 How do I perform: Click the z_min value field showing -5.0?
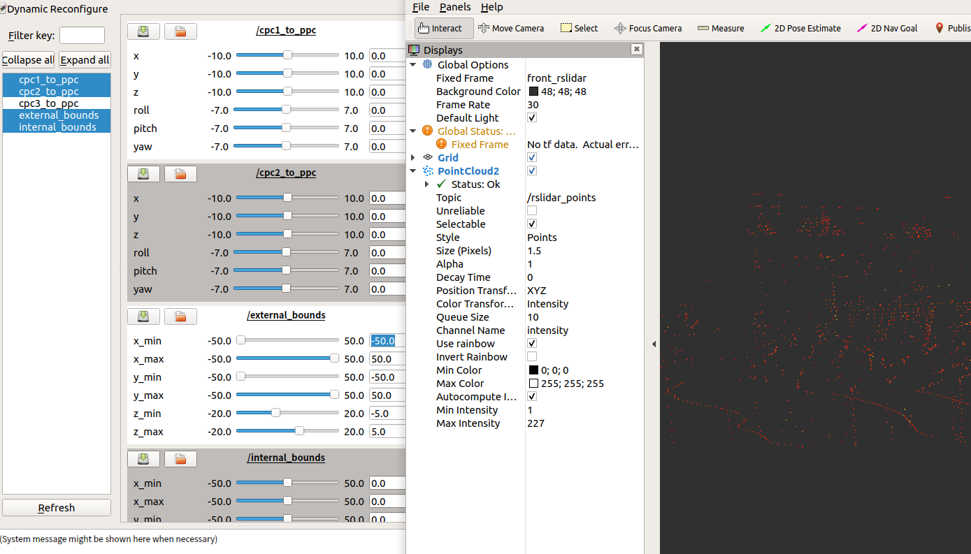[387, 414]
